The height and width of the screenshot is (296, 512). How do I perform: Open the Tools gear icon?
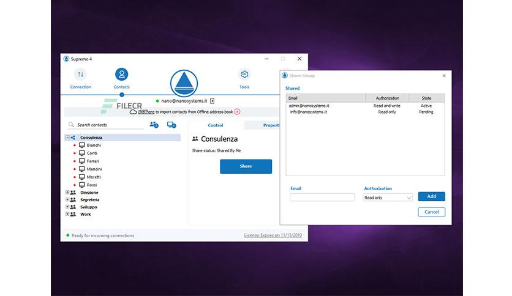point(244,75)
